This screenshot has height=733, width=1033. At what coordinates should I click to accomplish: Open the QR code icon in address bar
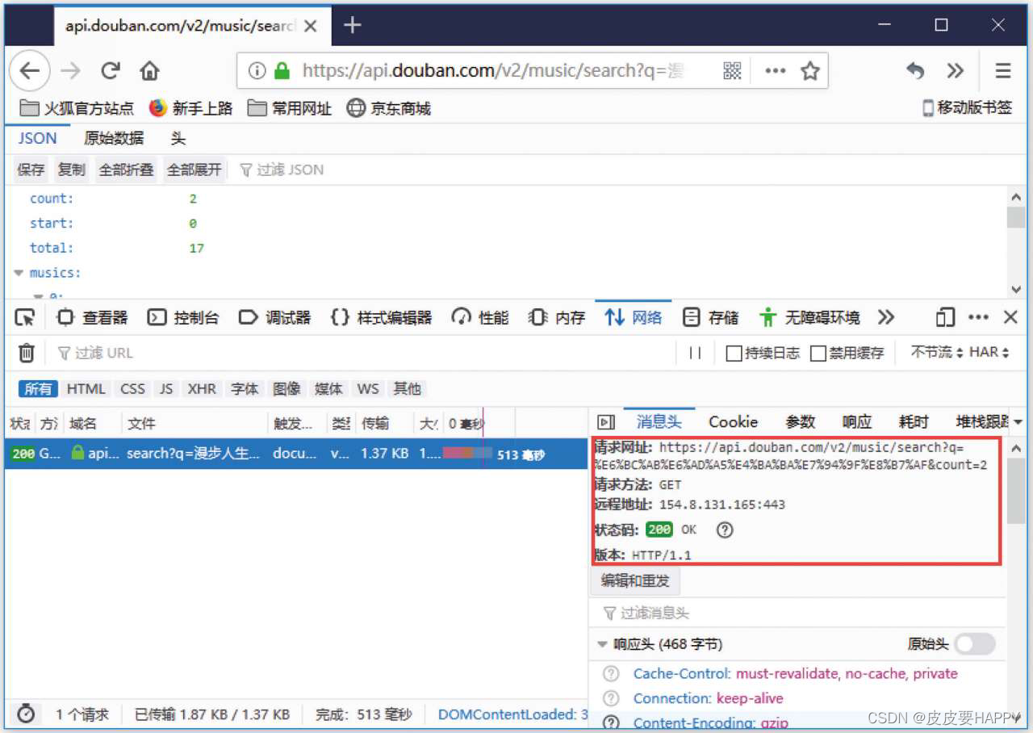(x=732, y=71)
